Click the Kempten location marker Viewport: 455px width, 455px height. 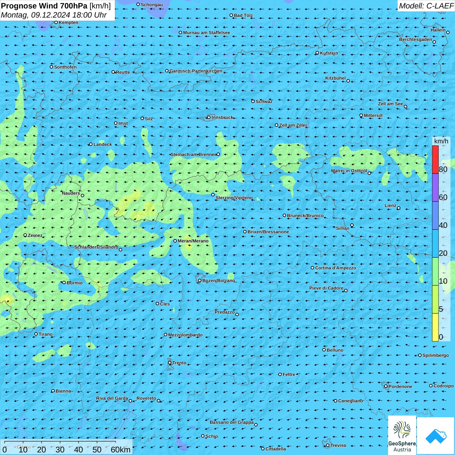click(x=56, y=22)
